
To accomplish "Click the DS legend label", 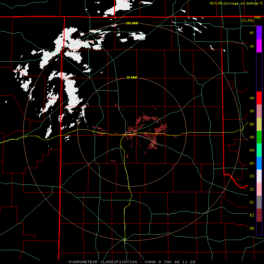I will [252, 176].
